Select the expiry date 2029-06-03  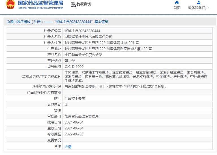(x=74, y=134)
